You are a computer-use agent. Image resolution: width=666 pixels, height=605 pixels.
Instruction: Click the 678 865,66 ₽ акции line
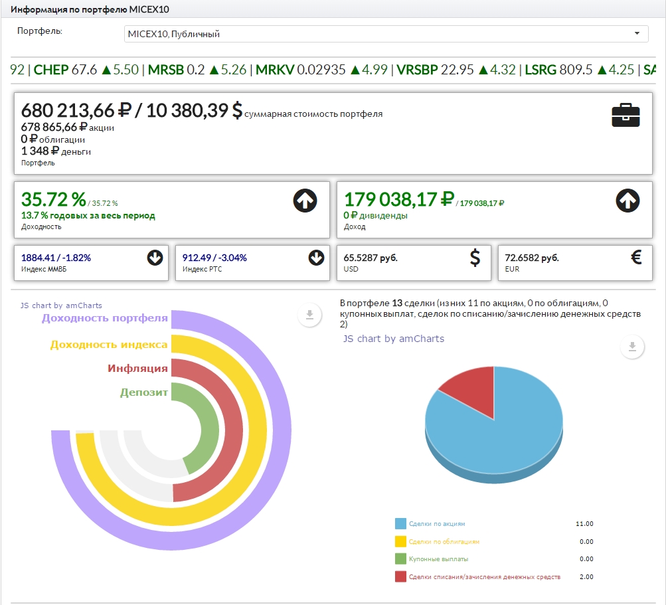[x=68, y=127]
